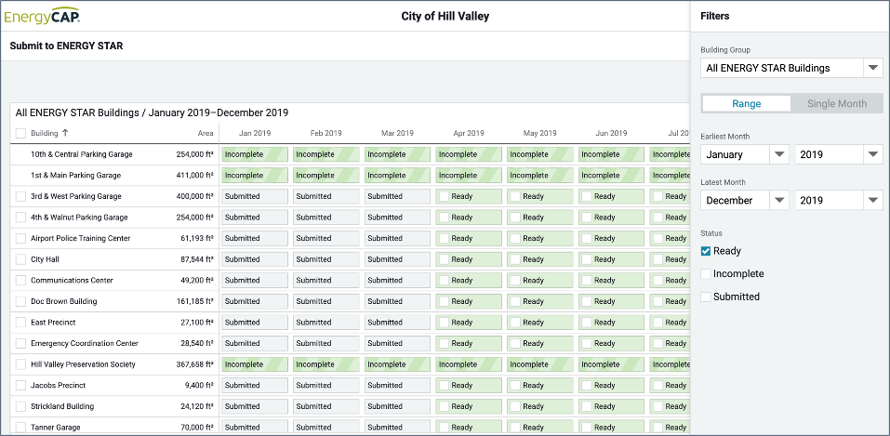Image resolution: width=890 pixels, height=436 pixels.
Task: Select all buildings with header checkbox
Action: pyautogui.click(x=20, y=133)
